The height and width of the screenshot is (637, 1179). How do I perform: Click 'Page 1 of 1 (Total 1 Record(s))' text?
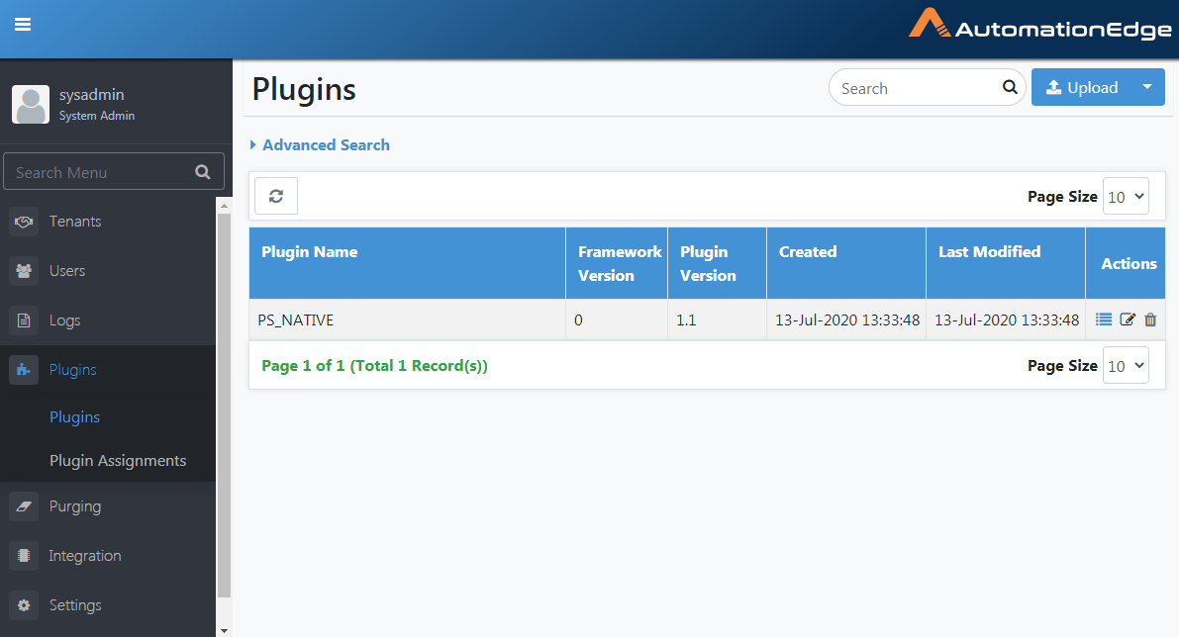[x=374, y=366]
